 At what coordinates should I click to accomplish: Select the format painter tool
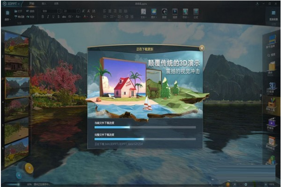pyautogui.click(x=19, y=17)
